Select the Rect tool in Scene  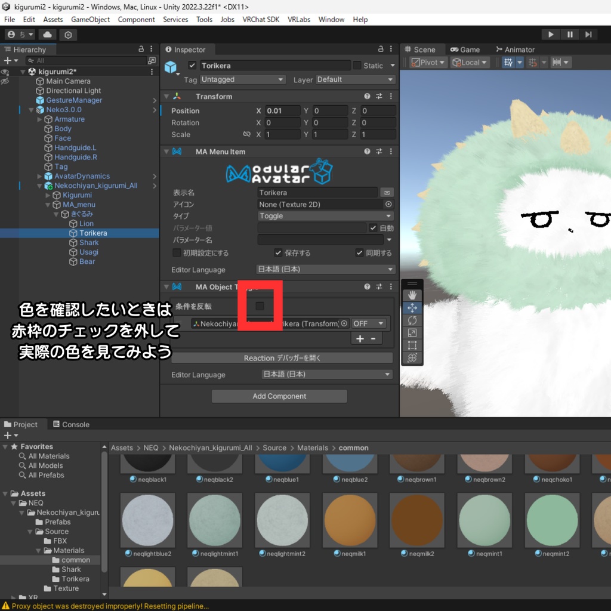point(412,345)
